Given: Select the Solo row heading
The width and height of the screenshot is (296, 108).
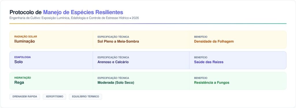Looking at the screenshot, I should click(x=18, y=62).
